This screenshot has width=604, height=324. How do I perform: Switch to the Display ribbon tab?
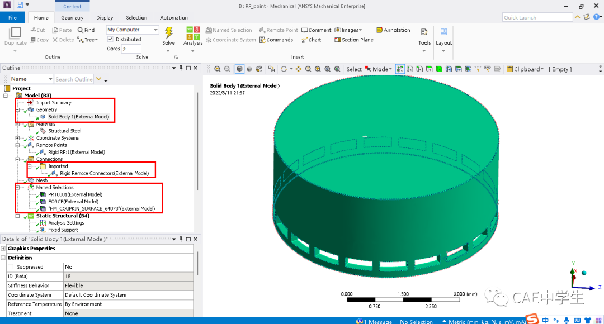pos(105,18)
